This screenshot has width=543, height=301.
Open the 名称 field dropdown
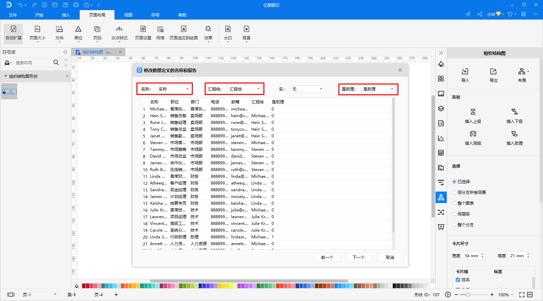pyautogui.click(x=174, y=89)
